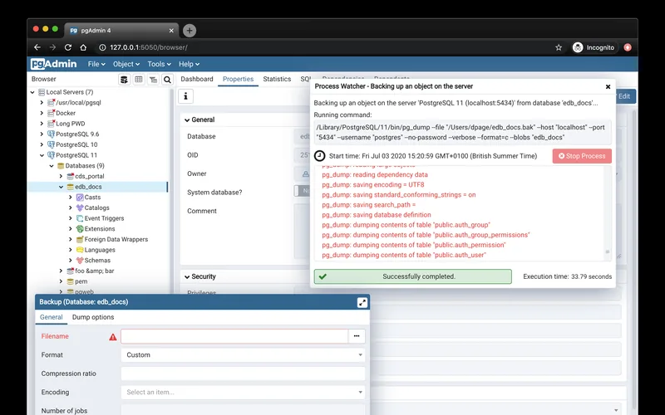Expand the Long PWD server node

(x=42, y=124)
